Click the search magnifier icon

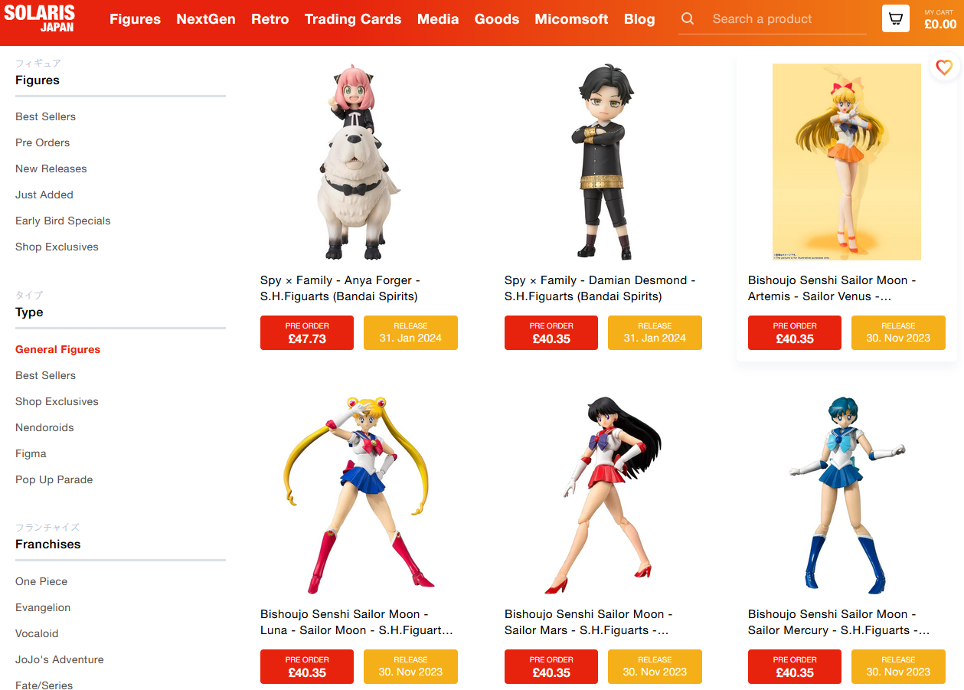click(x=688, y=18)
